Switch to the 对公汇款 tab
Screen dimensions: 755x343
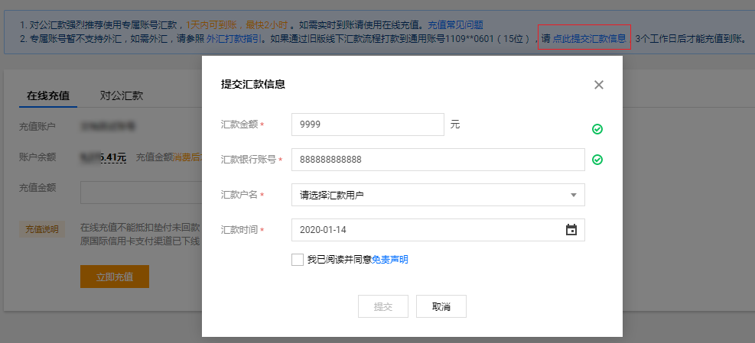coord(122,95)
